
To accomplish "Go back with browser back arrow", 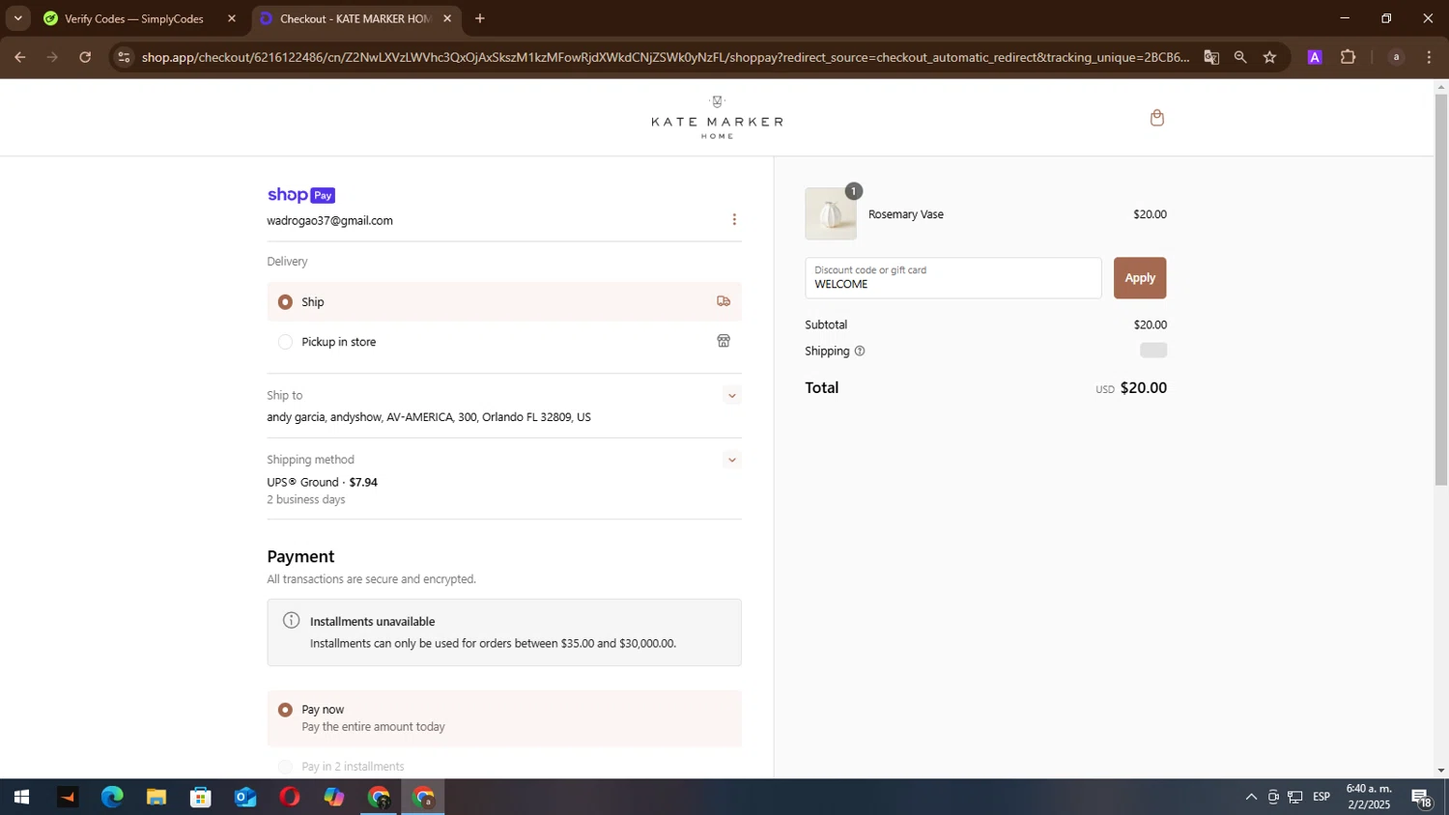I will point(19,57).
